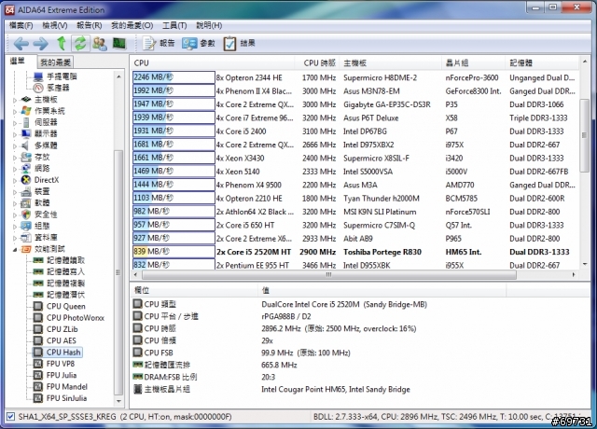Screen dimensions: 597x429
Task: Click the green Refresh toolbar icon
Action: [80, 44]
